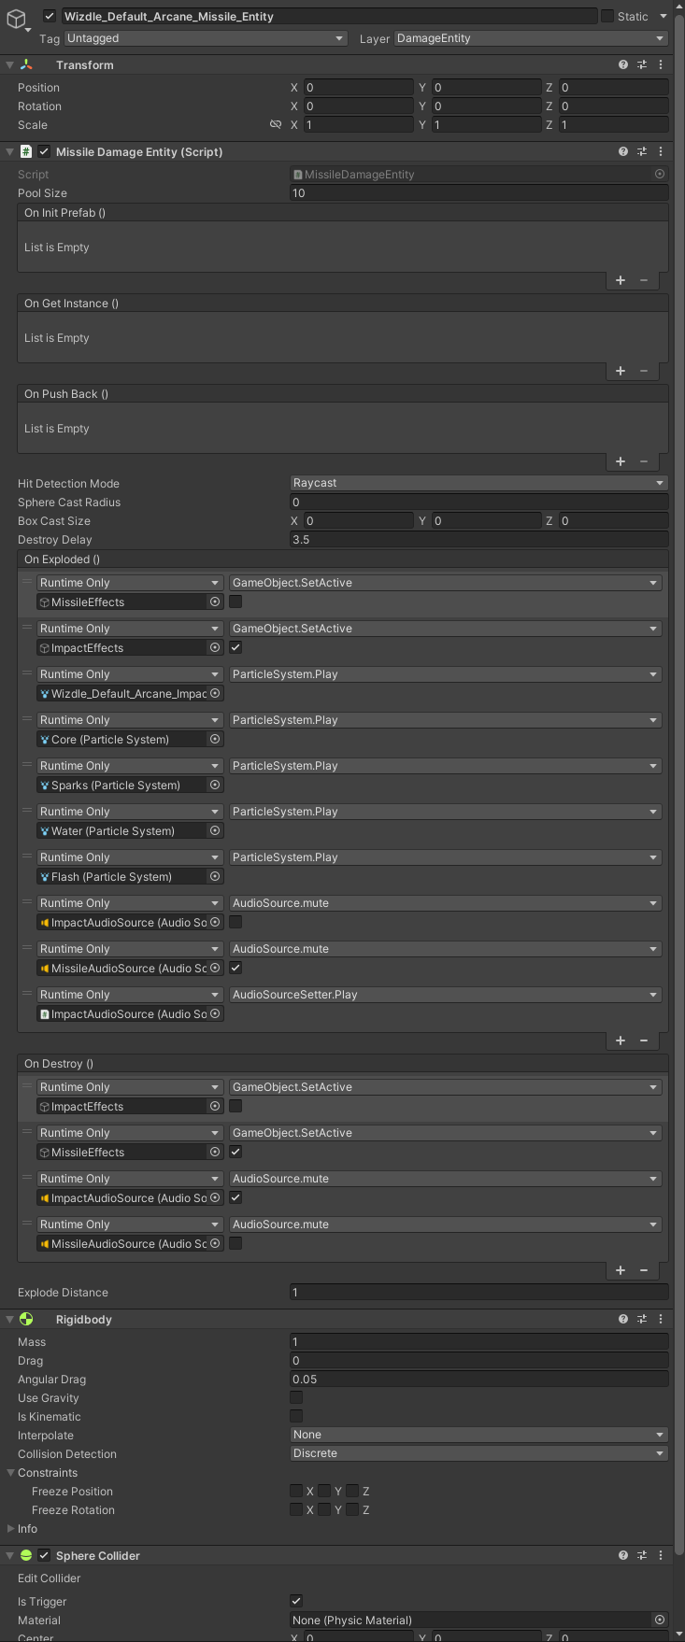Open the Transform presets icon

coord(642,64)
